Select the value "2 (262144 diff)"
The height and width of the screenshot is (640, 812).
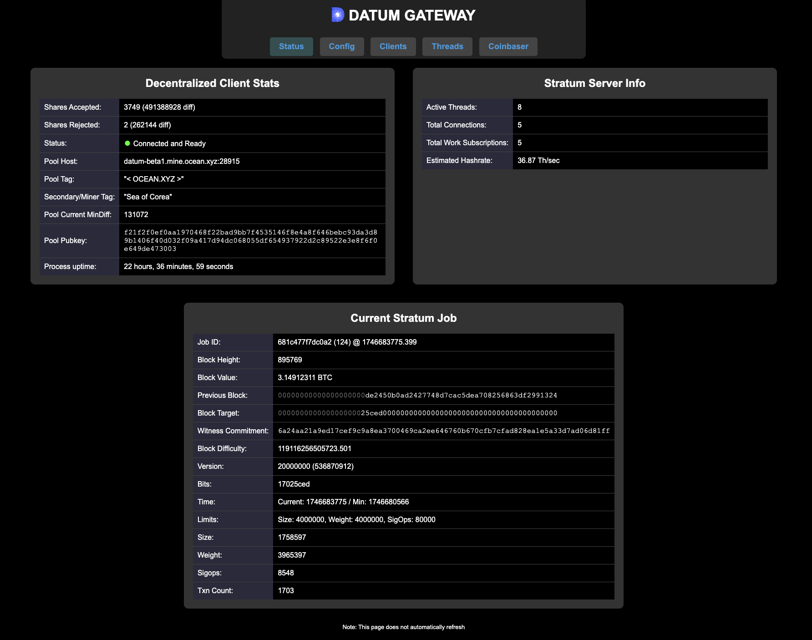147,125
